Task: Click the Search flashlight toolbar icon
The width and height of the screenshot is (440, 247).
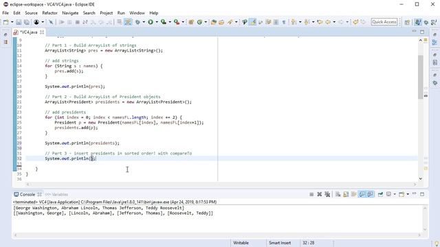Action: (x=230, y=22)
